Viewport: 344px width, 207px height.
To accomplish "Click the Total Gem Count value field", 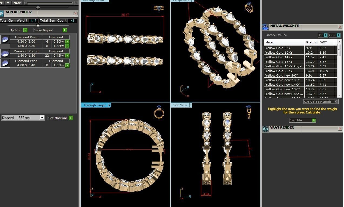I will [x=72, y=20].
